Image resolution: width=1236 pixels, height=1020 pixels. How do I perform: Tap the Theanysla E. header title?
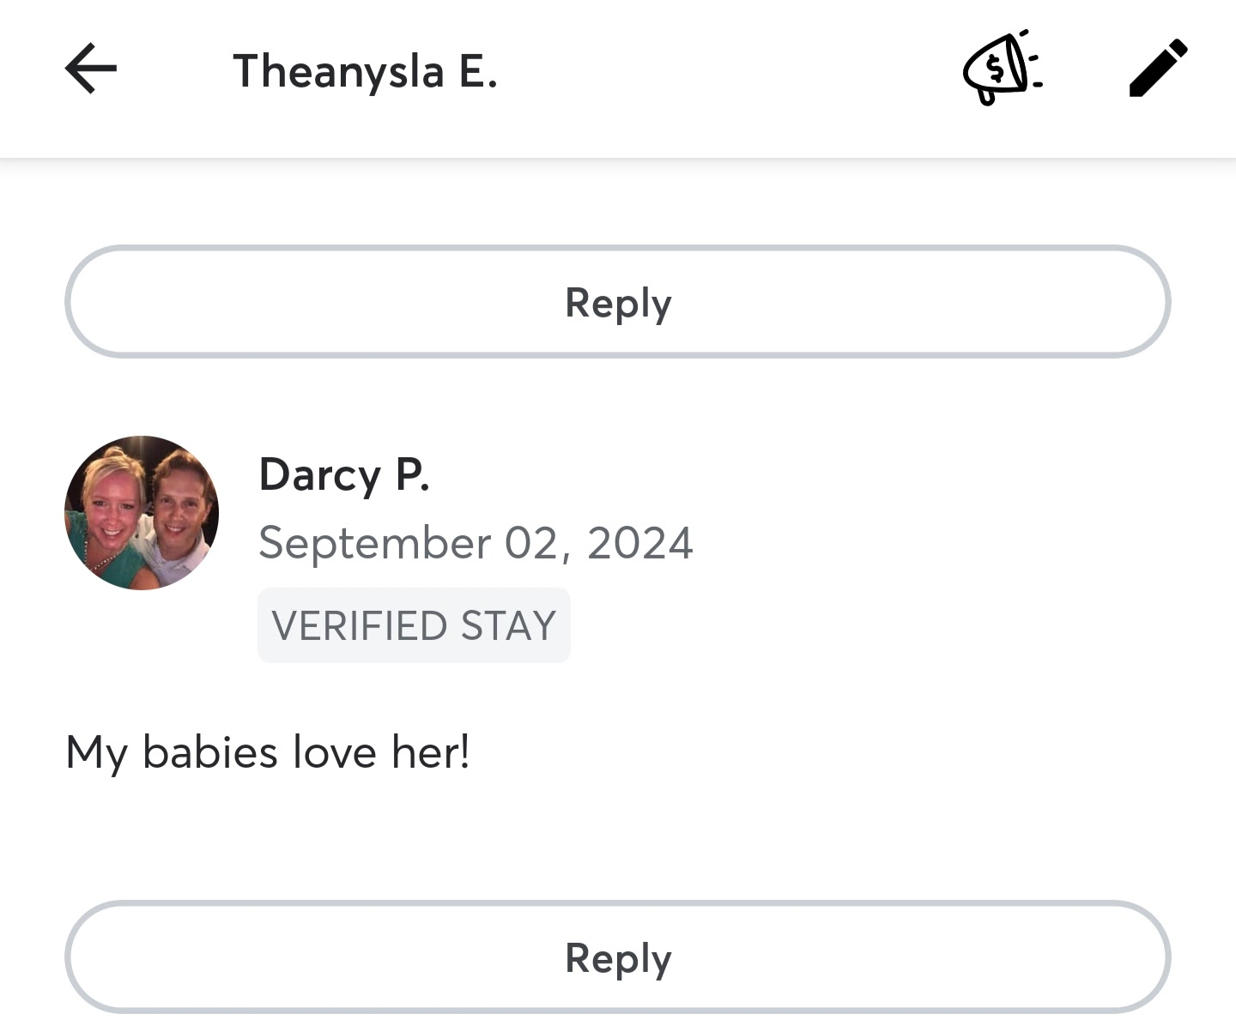pos(365,70)
